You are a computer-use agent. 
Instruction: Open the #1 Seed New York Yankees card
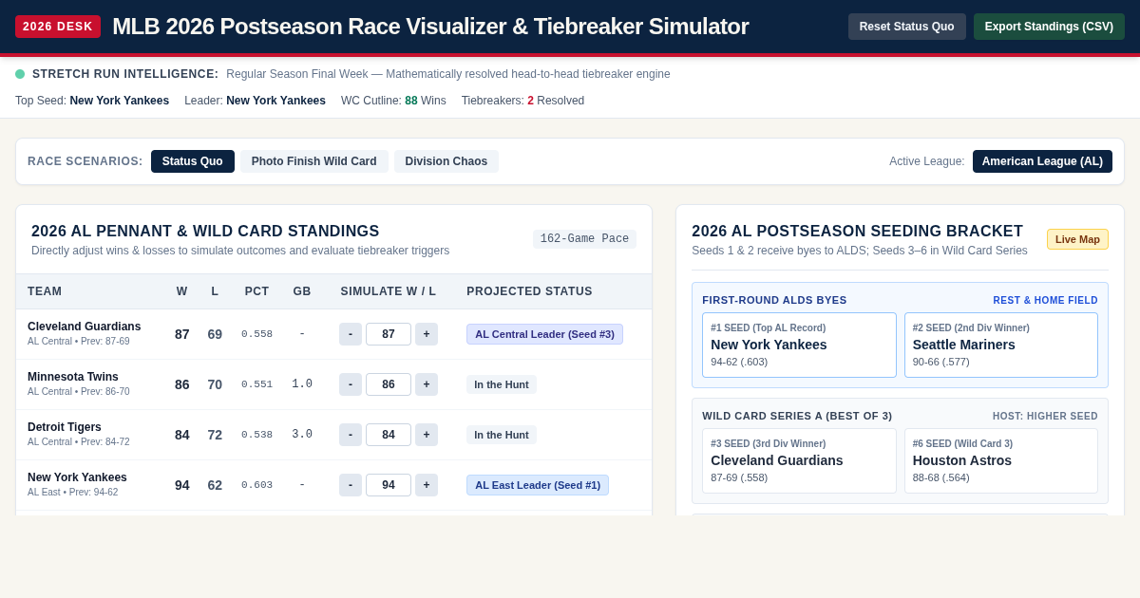799,346
